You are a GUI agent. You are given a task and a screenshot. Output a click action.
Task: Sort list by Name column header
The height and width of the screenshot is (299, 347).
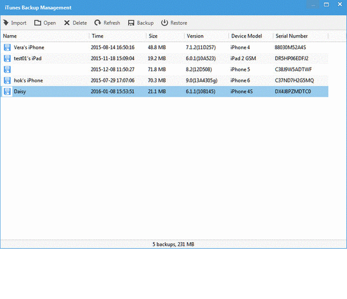click(x=10, y=36)
